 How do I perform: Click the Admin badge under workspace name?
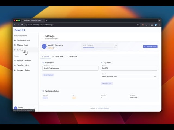click(x=56, y=48)
